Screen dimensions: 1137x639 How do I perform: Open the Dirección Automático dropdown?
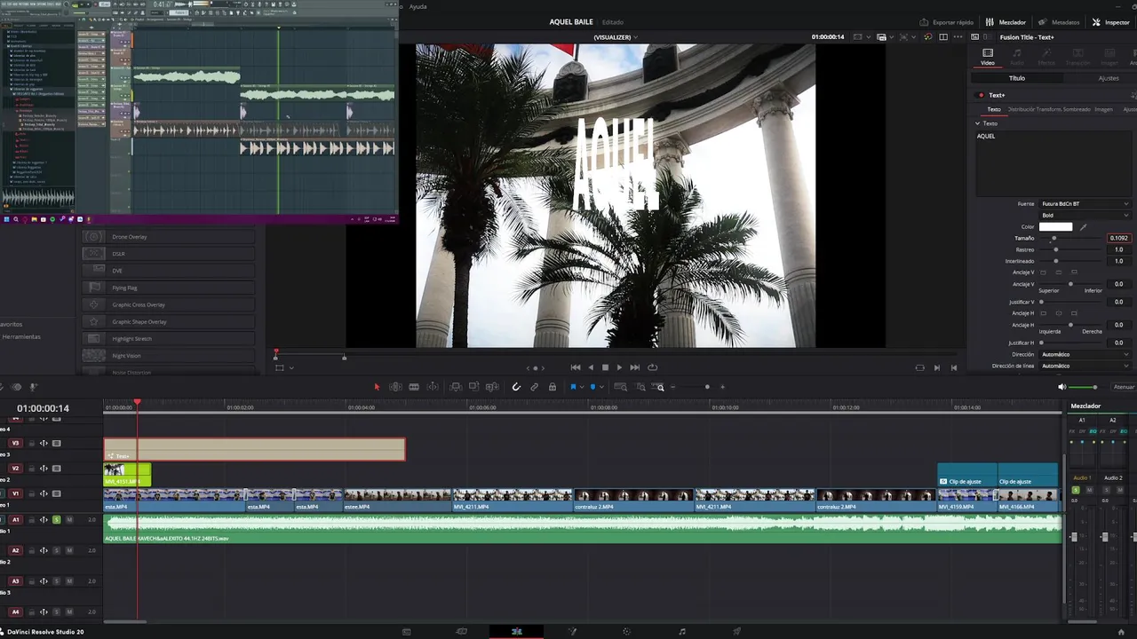pos(1085,354)
